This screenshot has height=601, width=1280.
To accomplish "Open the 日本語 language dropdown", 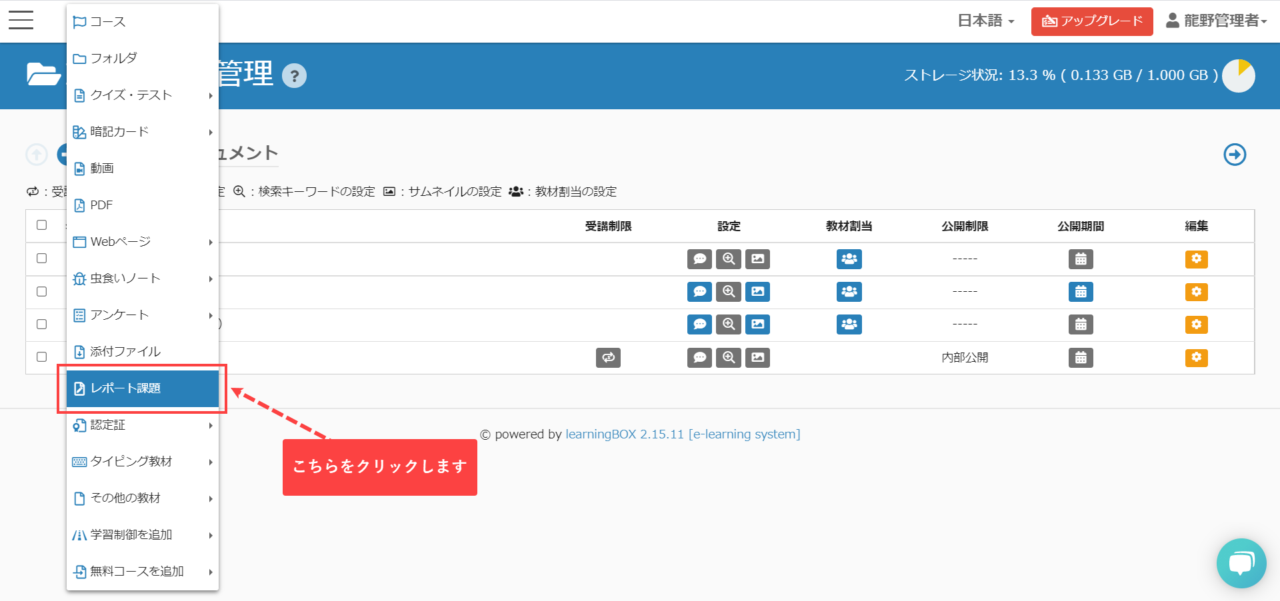I will (985, 21).
